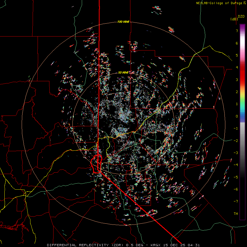Click the 2 value on color scale

[x=237, y=92]
